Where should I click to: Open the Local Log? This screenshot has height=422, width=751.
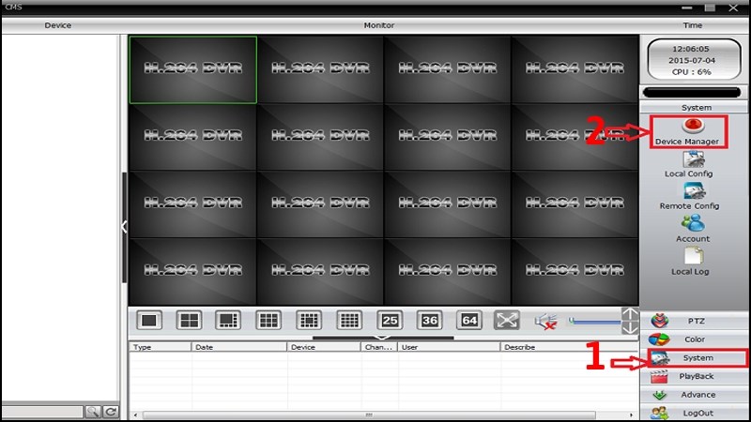click(690, 262)
